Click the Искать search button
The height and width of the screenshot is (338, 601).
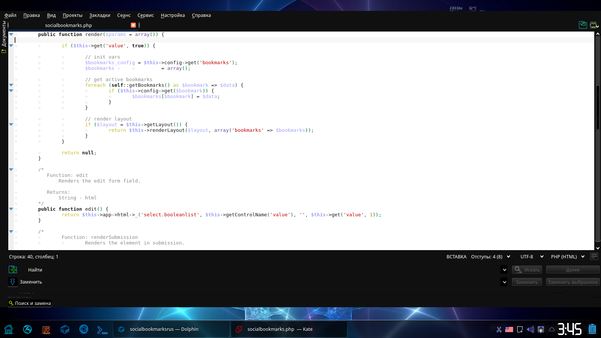point(527,270)
